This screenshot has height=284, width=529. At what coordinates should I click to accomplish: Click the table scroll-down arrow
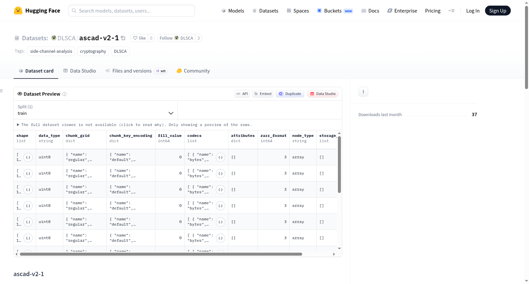point(339,248)
